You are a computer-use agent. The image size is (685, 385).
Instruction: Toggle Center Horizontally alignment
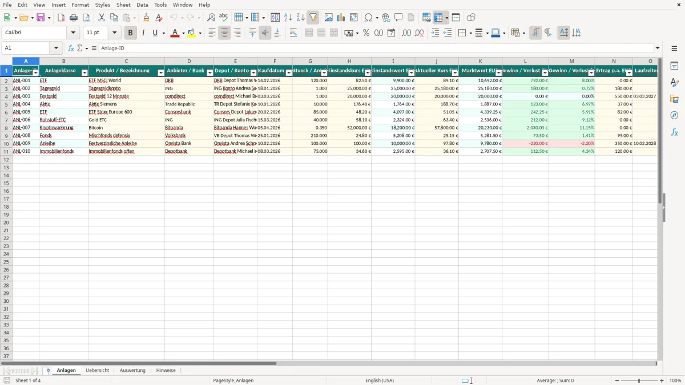224,33
